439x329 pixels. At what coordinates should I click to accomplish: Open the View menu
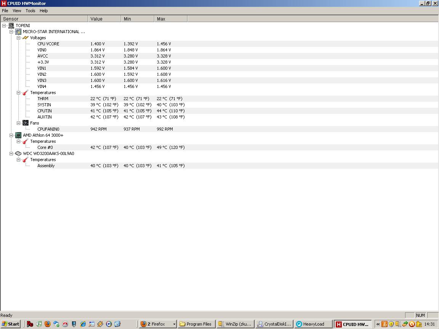[17, 11]
